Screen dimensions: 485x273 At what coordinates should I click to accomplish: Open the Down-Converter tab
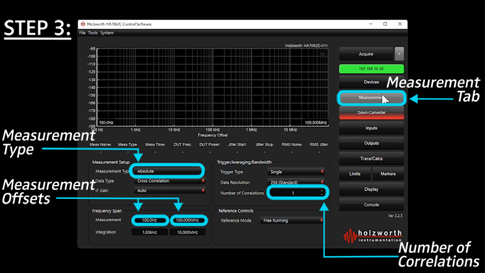point(371,113)
